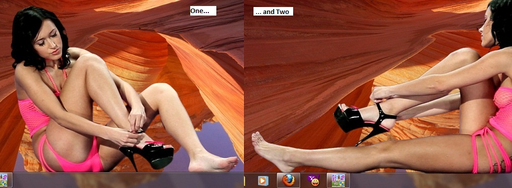Click the woman's face in the left picture

point(50,39)
